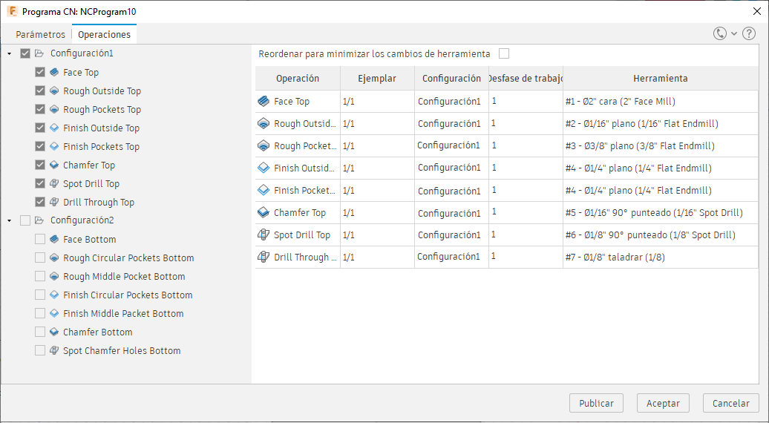Toggle reorder to minimize tool changes checkbox

coord(504,53)
